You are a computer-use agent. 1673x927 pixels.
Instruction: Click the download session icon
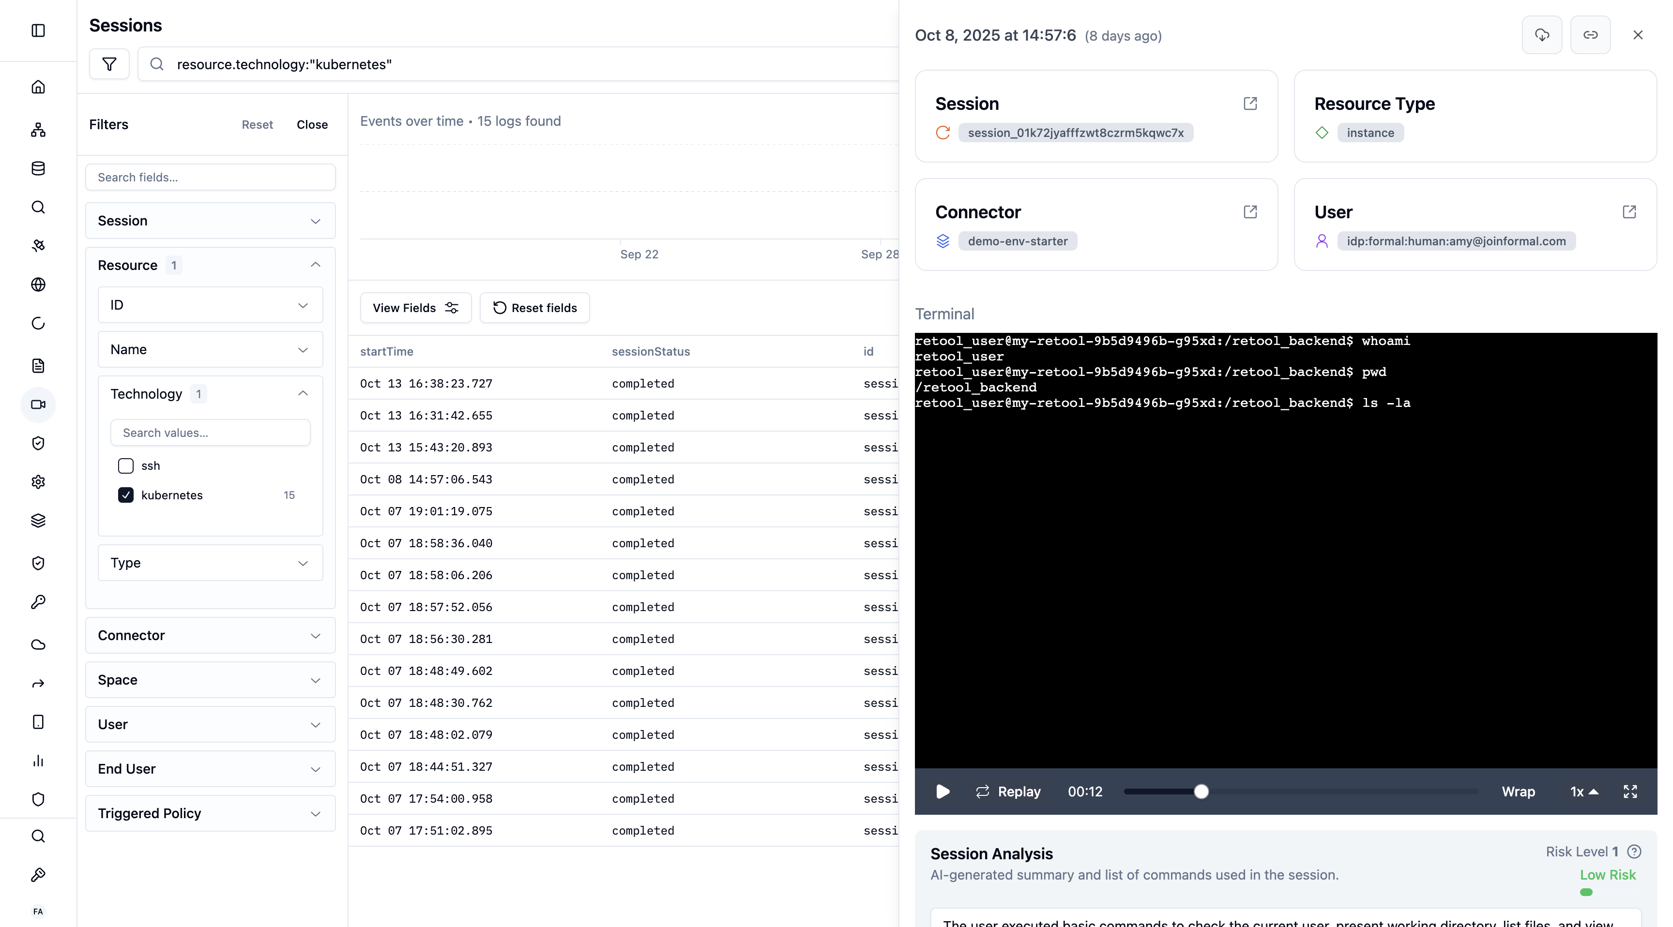pyautogui.click(x=1542, y=35)
